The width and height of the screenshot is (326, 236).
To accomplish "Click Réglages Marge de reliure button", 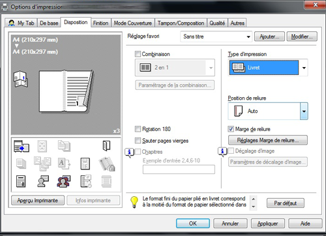I will tap(268, 140).
